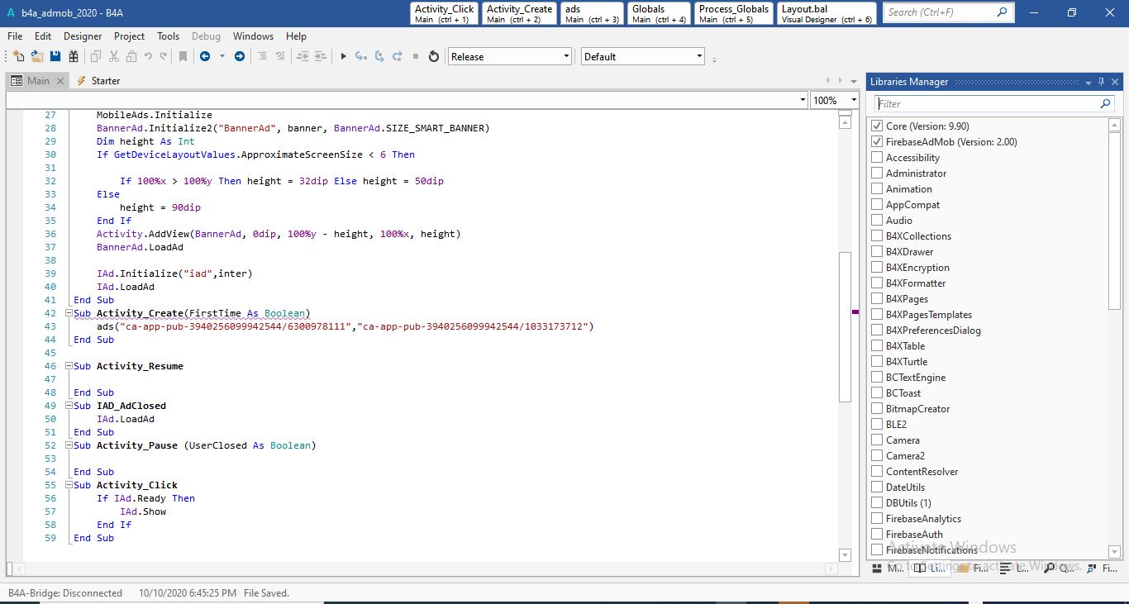The width and height of the screenshot is (1129, 604).
Task: Open the Default build configuration dropdown
Action: tap(643, 56)
